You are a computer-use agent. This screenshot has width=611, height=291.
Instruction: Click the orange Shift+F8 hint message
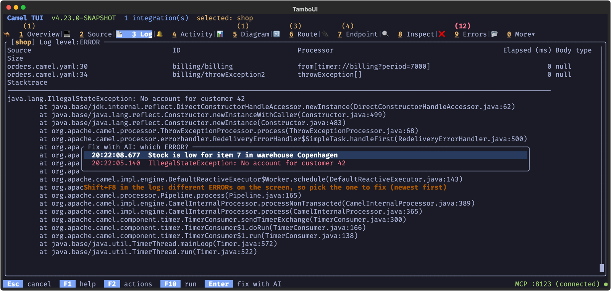coord(265,188)
